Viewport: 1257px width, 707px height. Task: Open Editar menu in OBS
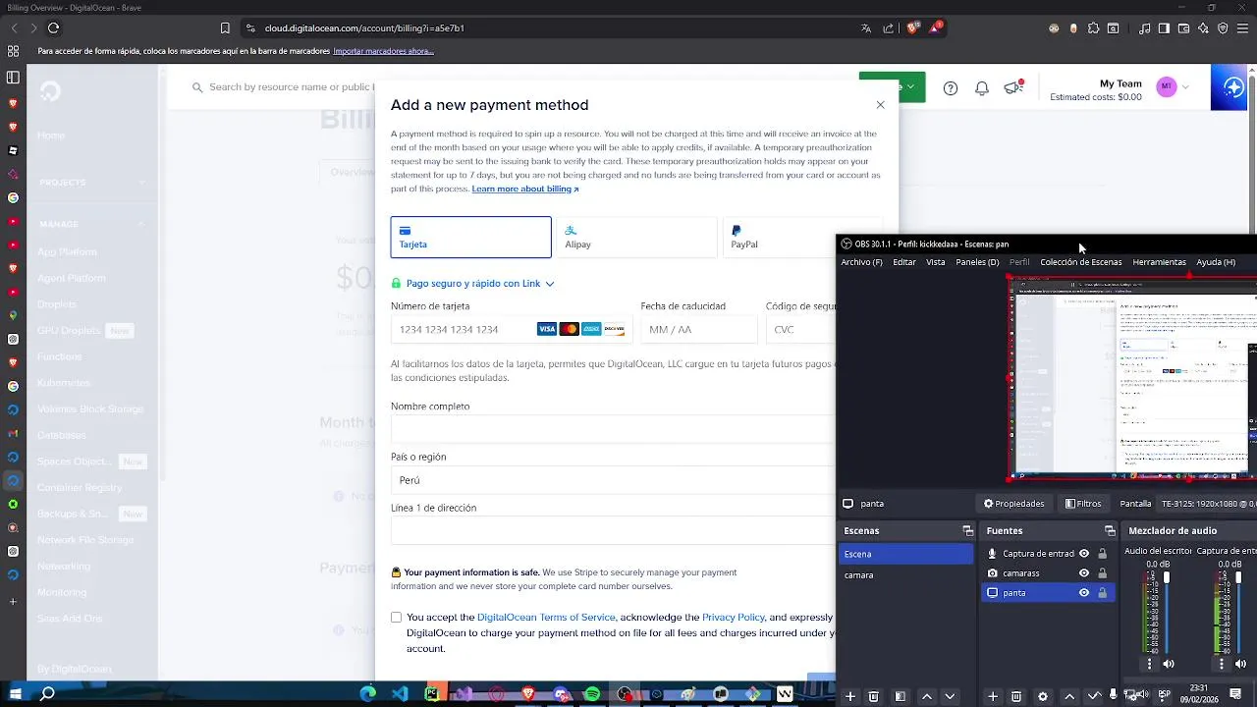pos(904,262)
